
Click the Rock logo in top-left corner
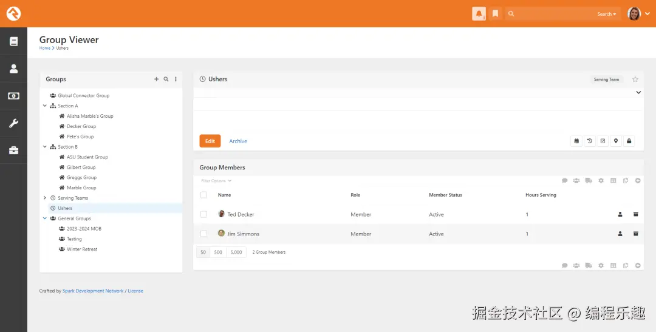point(13,13)
